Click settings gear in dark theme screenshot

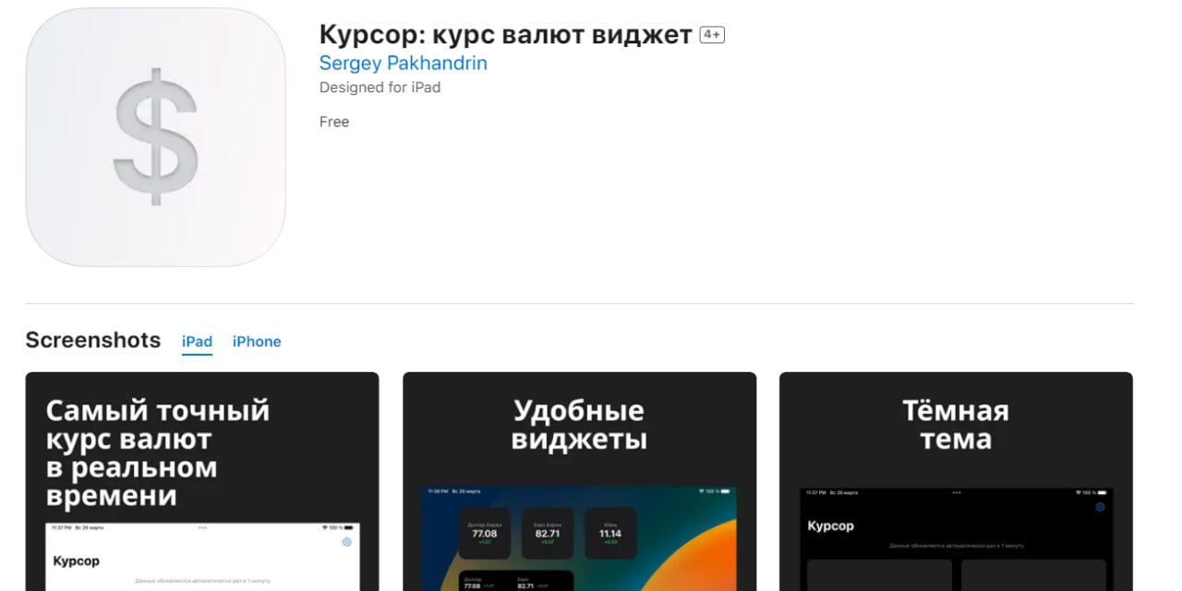coord(1100,507)
